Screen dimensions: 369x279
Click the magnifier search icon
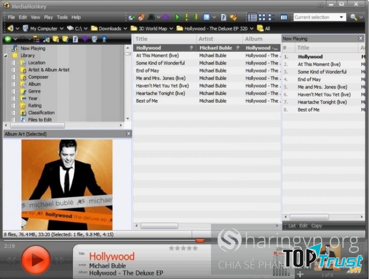(353, 17)
